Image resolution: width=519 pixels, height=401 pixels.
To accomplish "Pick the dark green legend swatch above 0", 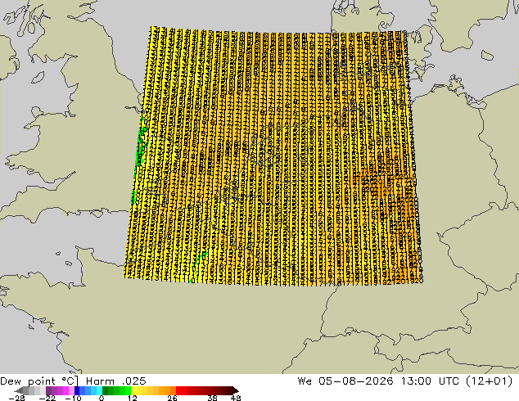I will [106, 390].
